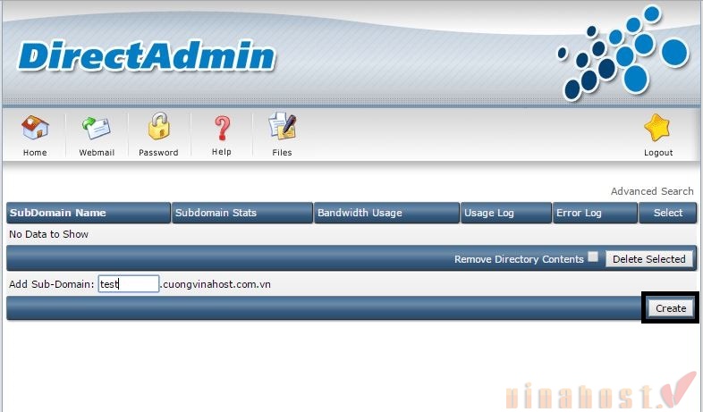Open the Advanced Search link

(652, 191)
